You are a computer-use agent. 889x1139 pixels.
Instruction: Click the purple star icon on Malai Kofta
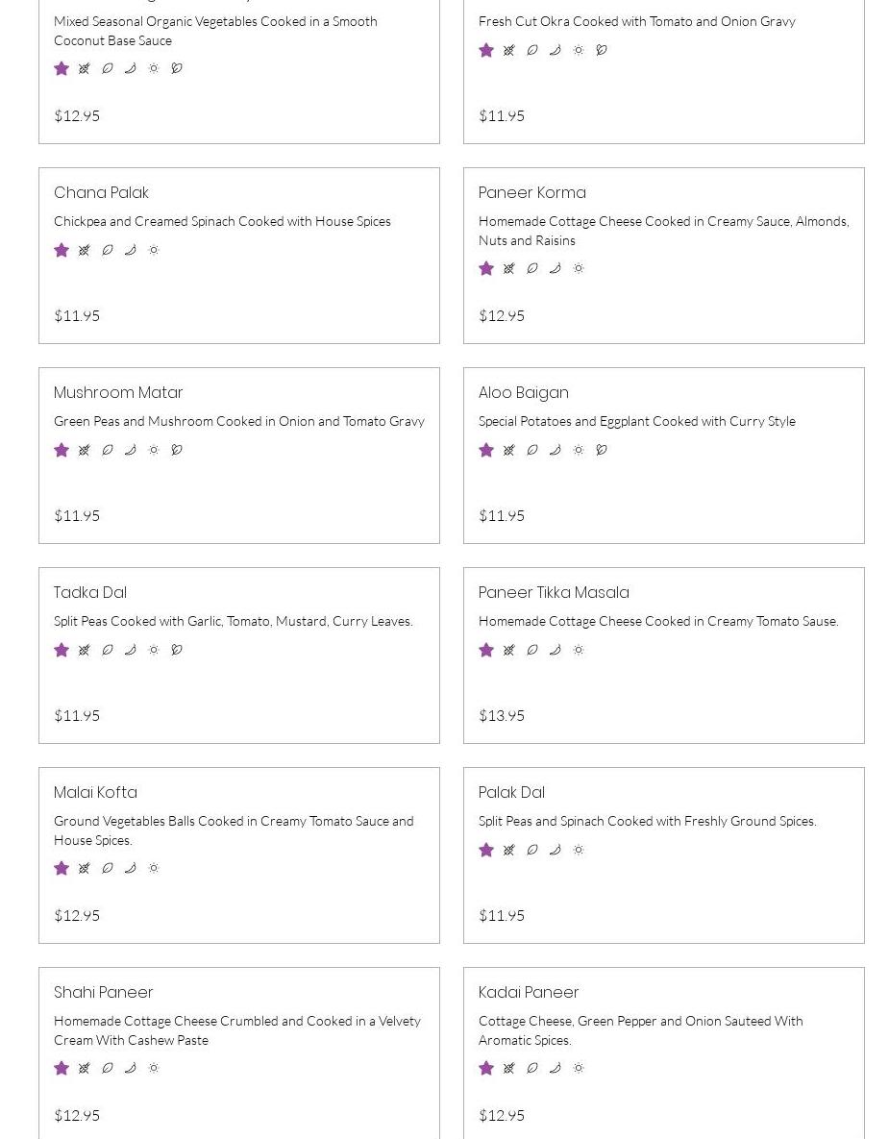[x=62, y=868]
